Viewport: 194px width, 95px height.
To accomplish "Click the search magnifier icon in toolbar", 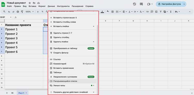I will coord(4,12).
